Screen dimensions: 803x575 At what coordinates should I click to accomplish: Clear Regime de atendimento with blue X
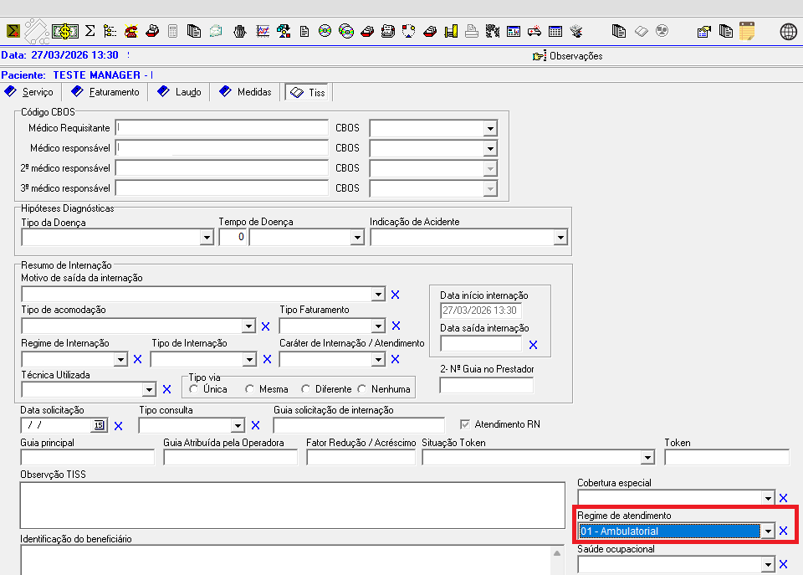[784, 531]
